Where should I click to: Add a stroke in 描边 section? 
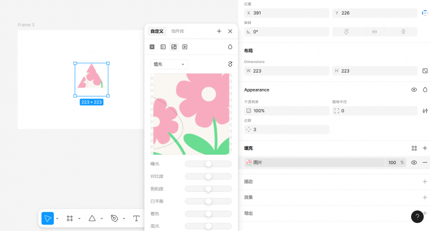(x=425, y=182)
